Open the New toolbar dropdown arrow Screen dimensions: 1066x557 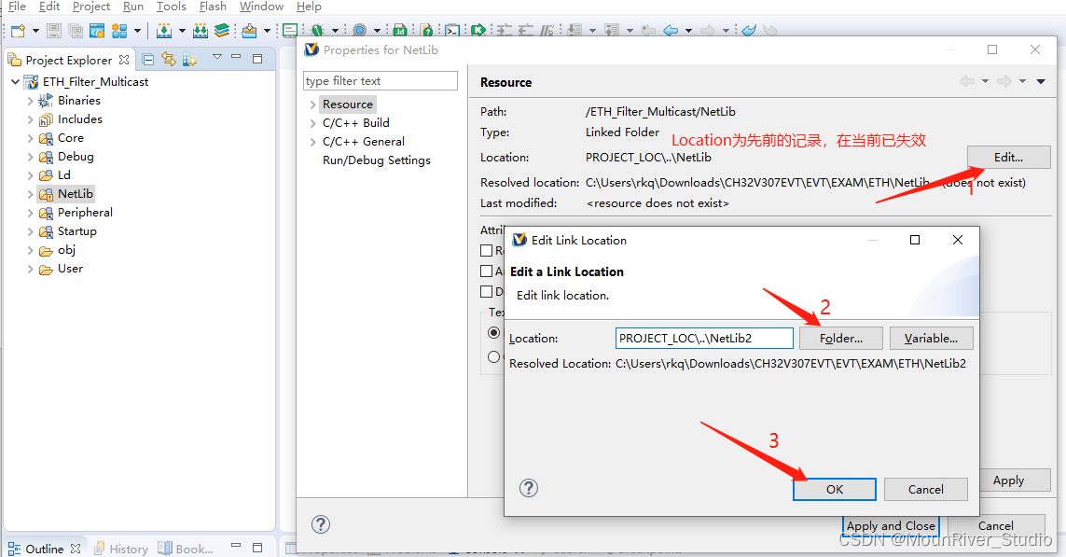tap(35, 31)
